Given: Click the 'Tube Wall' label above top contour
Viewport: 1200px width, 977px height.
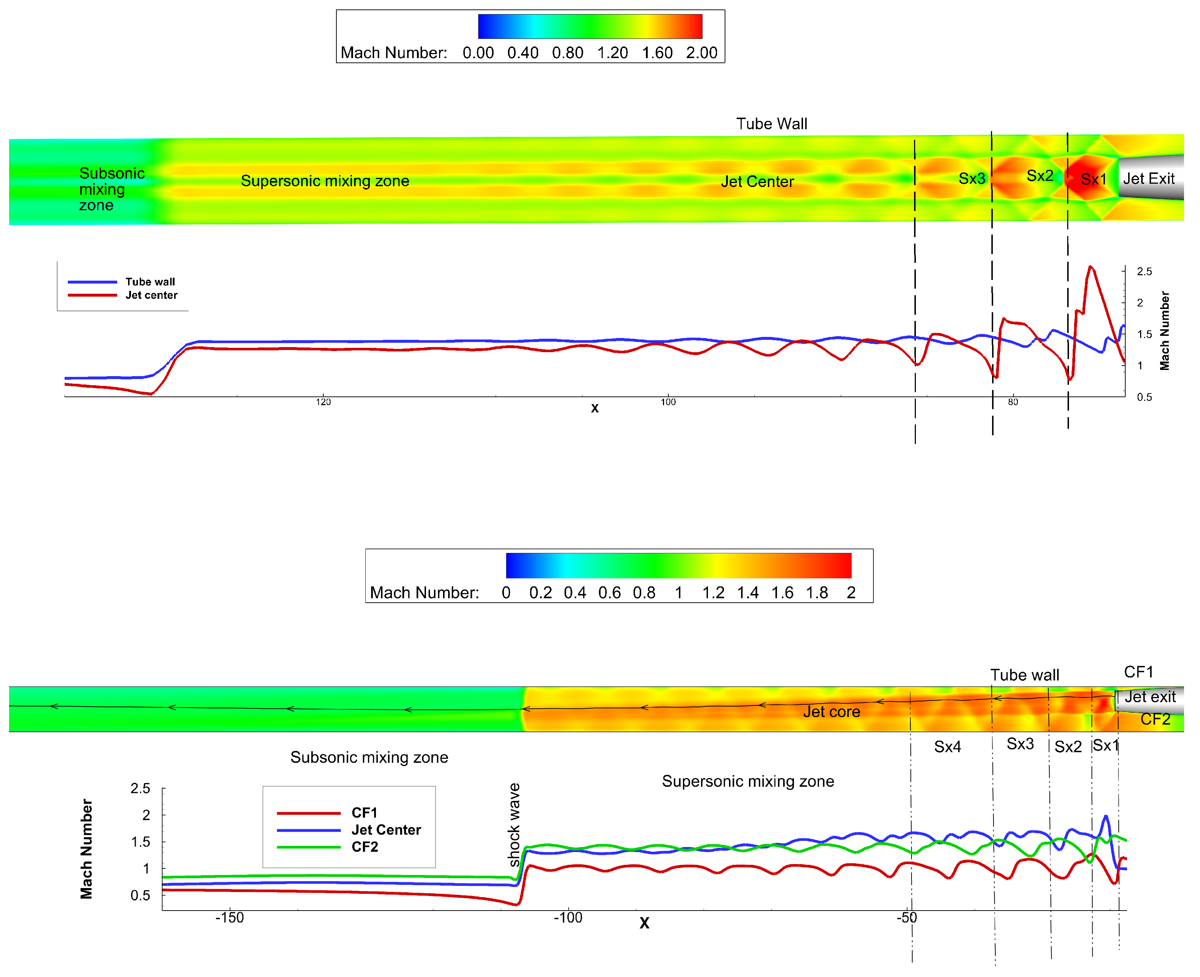Looking at the screenshot, I should click(771, 124).
